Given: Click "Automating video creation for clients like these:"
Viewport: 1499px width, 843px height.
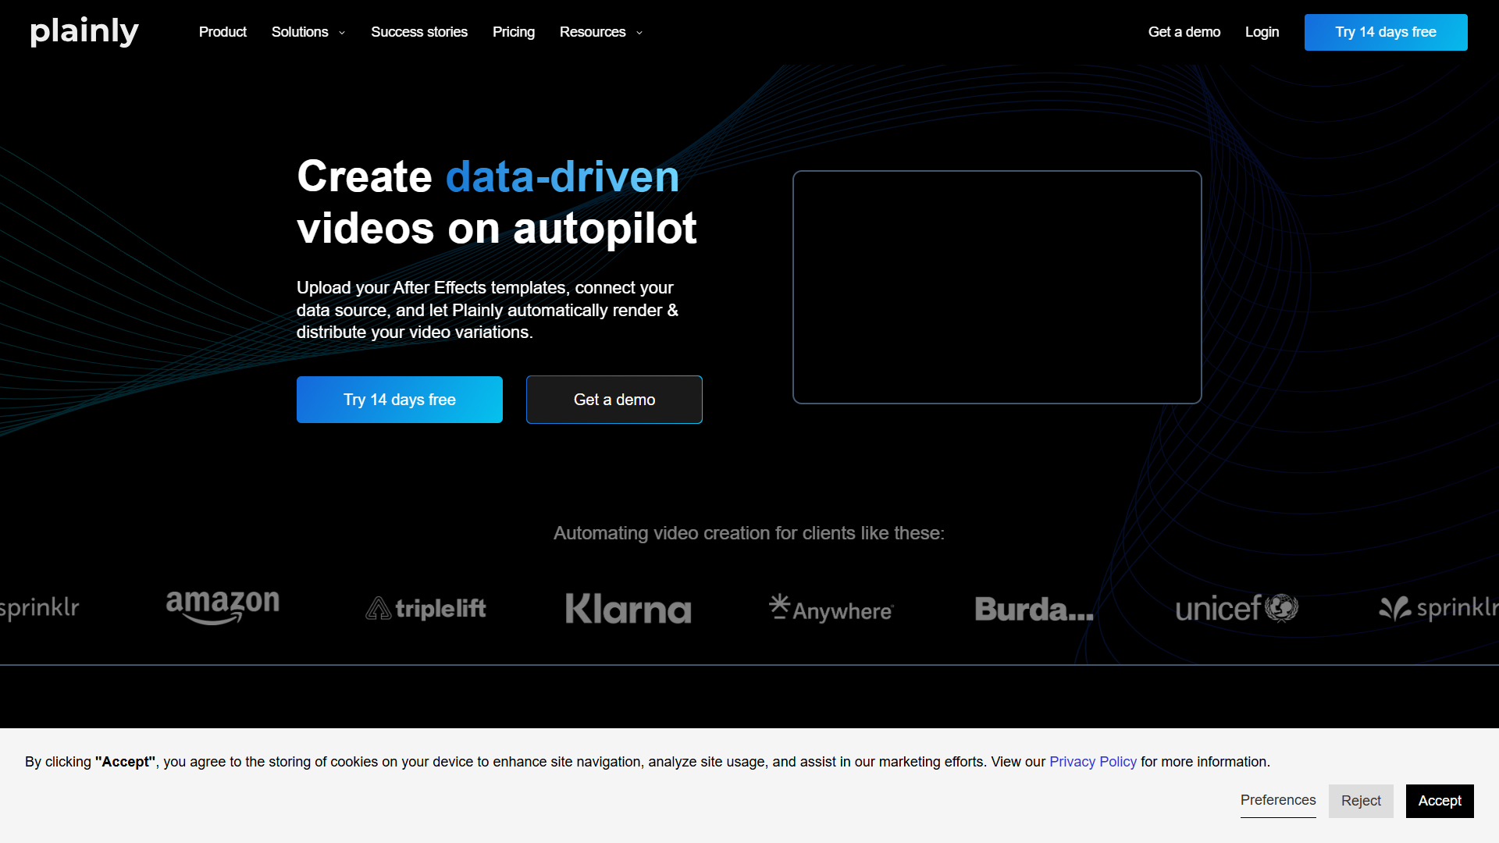Looking at the screenshot, I should tap(749, 533).
